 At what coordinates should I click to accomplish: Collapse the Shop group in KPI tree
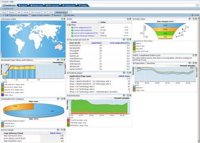[68, 25]
